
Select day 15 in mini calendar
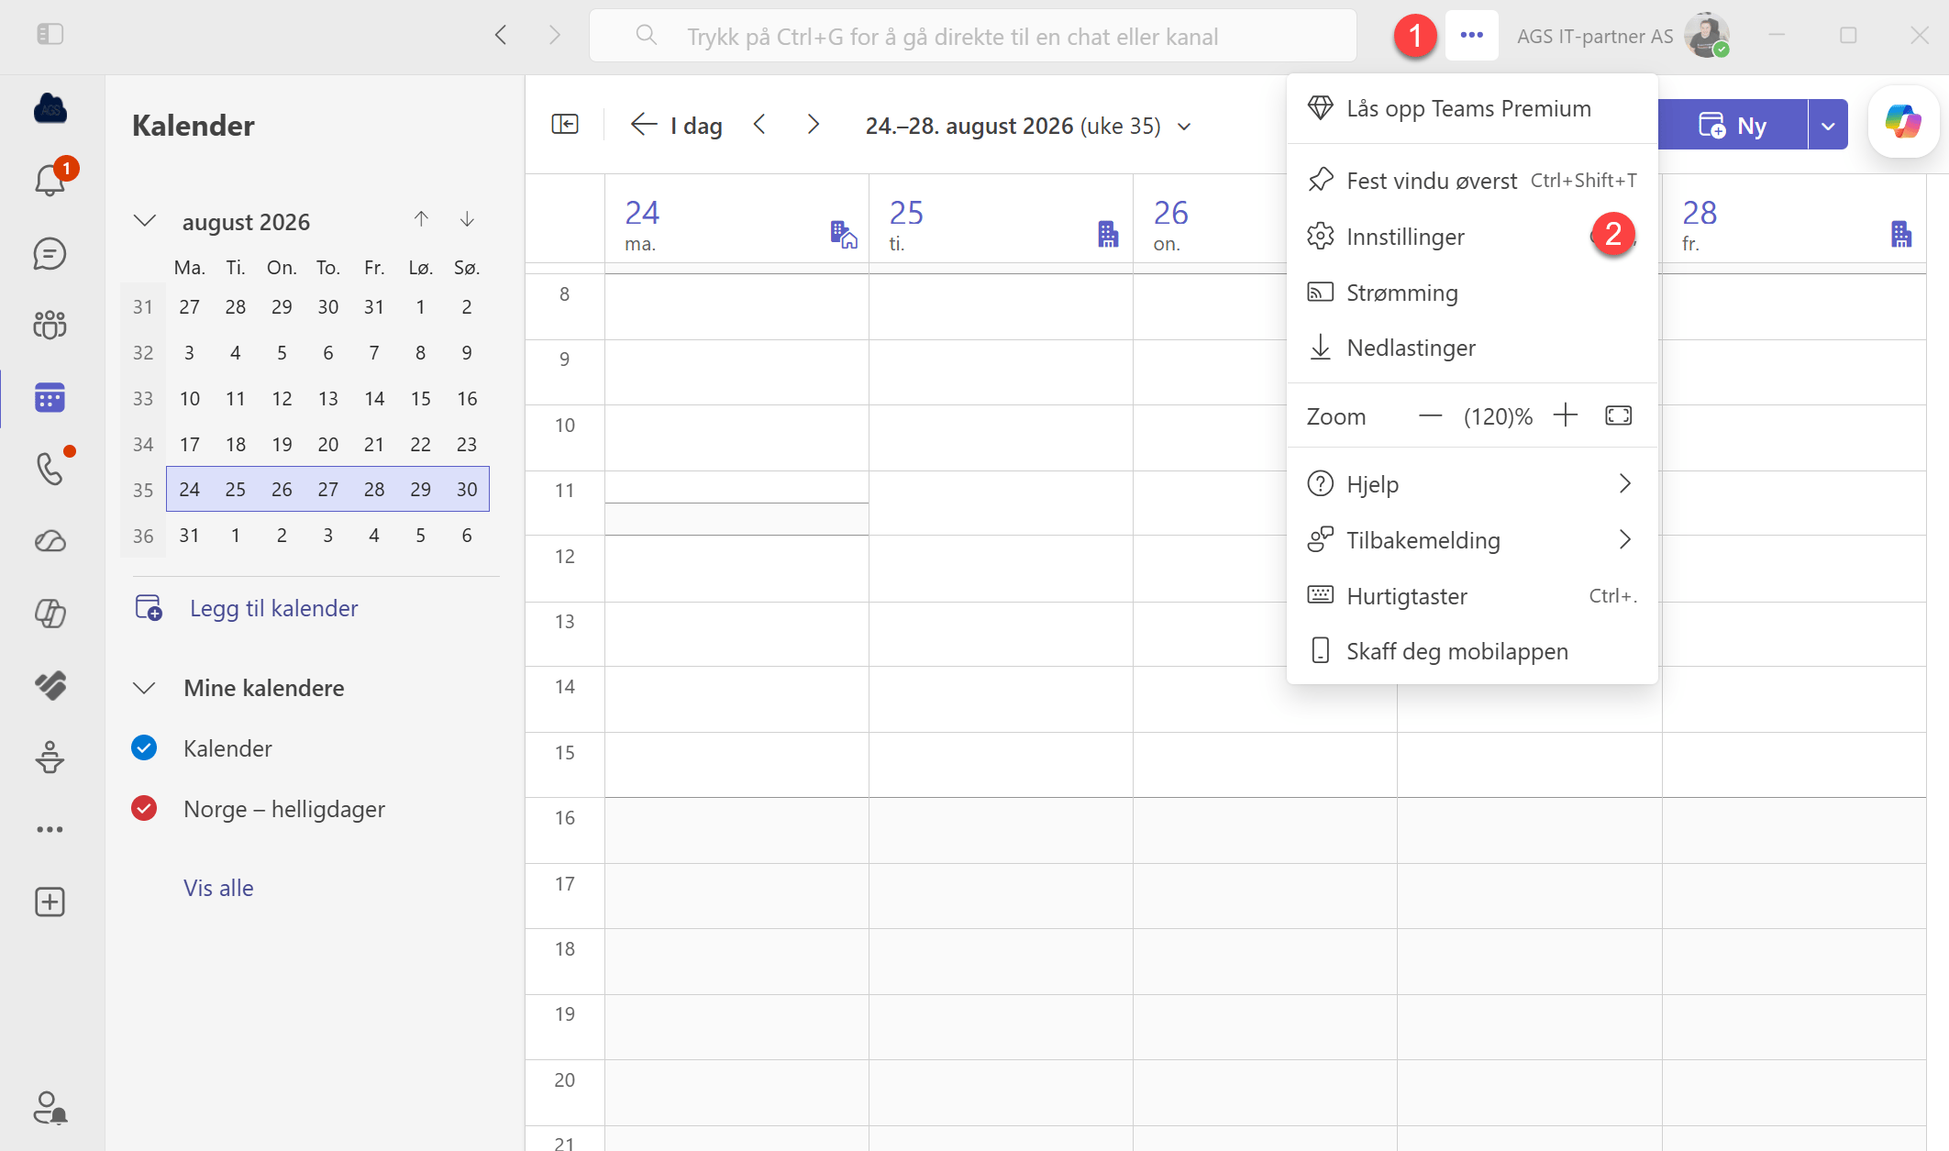[420, 398]
